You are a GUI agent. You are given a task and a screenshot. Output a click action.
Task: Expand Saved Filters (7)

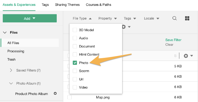11,70
